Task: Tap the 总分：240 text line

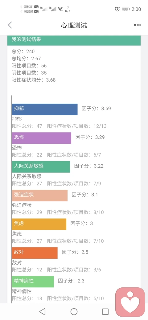Action: point(23,51)
